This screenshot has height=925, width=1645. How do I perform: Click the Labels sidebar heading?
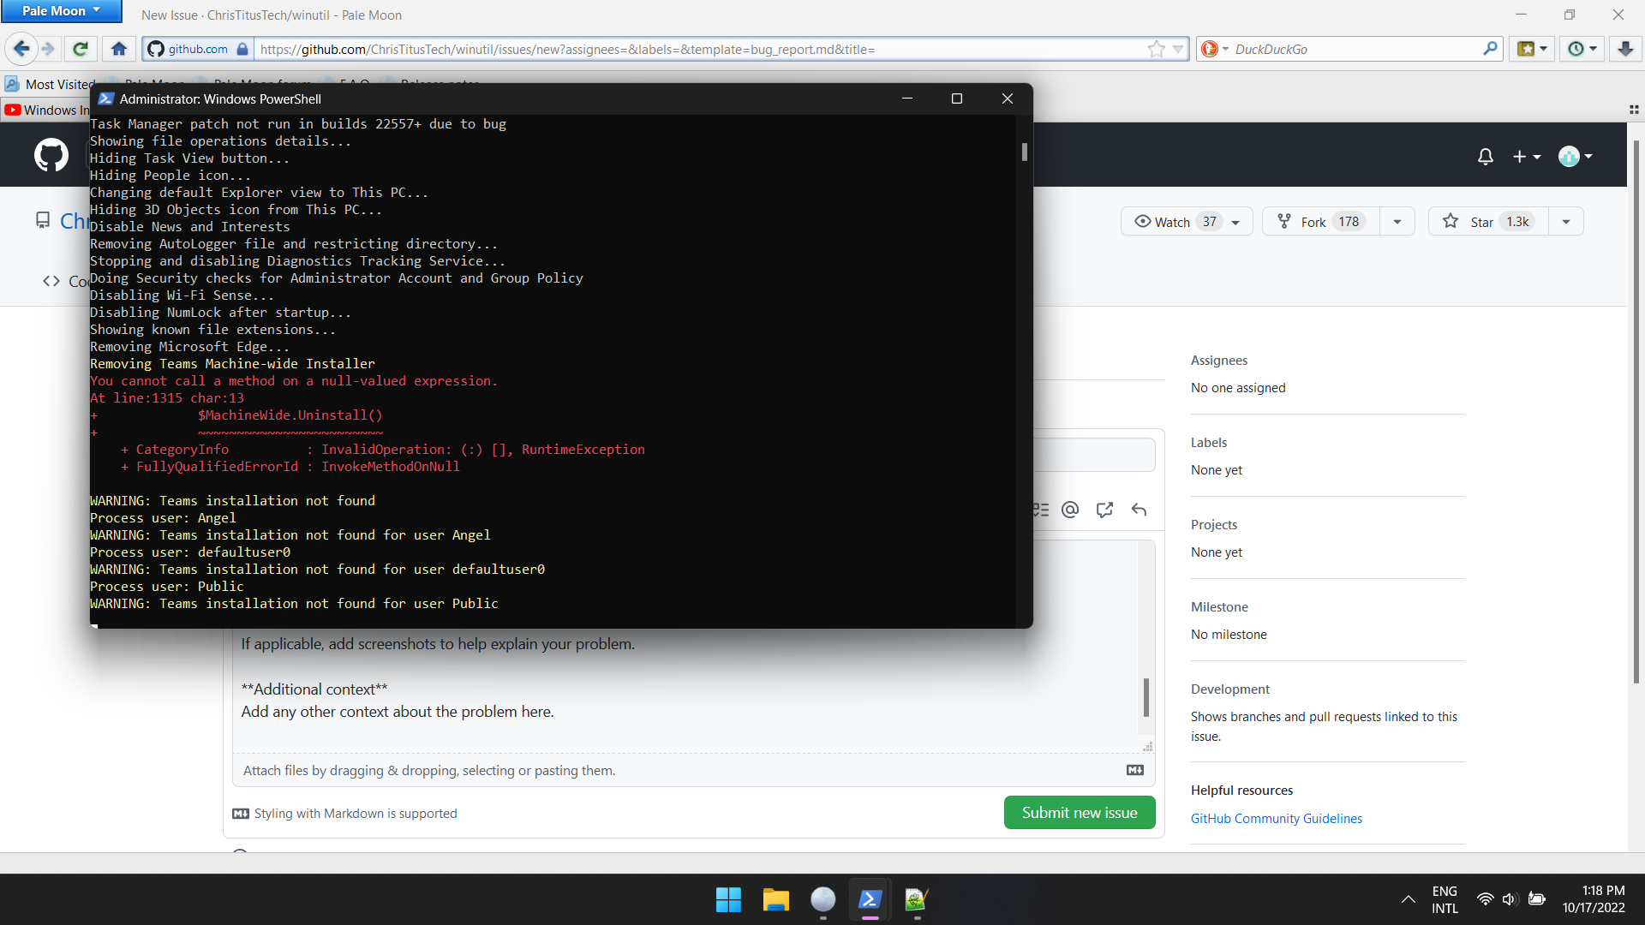point(1208,443)
